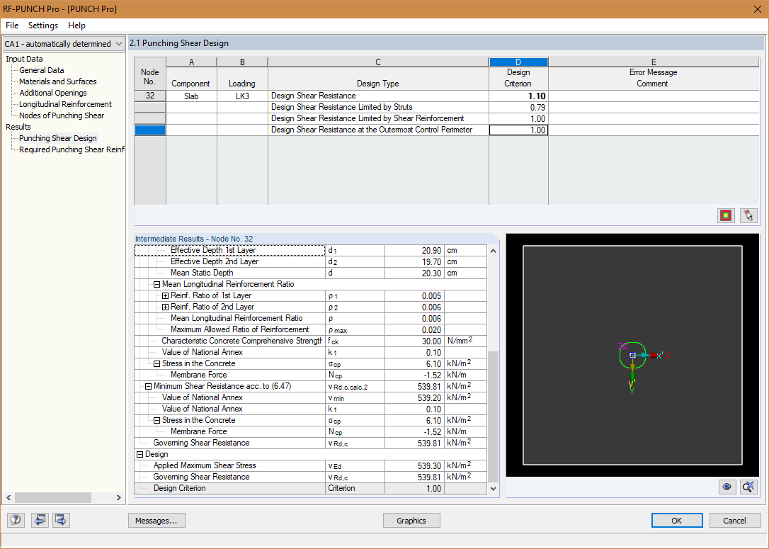This screenshot has height=549, width=769.
Task: Open the File menu
Action: (x=11, y=26)
